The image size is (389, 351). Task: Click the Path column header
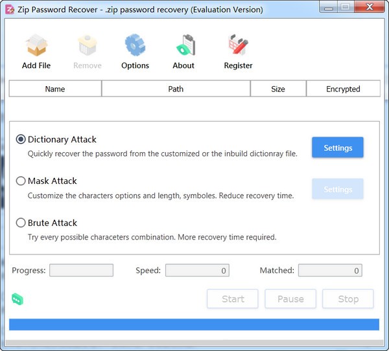point(176,89)
